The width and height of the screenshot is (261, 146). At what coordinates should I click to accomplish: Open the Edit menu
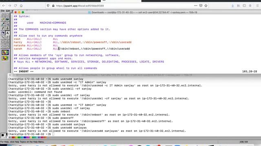[8, 11]
